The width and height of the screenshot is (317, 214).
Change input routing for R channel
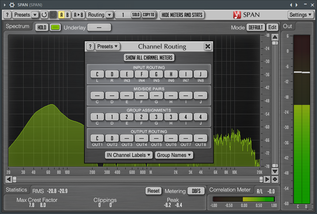click(112, 74)
